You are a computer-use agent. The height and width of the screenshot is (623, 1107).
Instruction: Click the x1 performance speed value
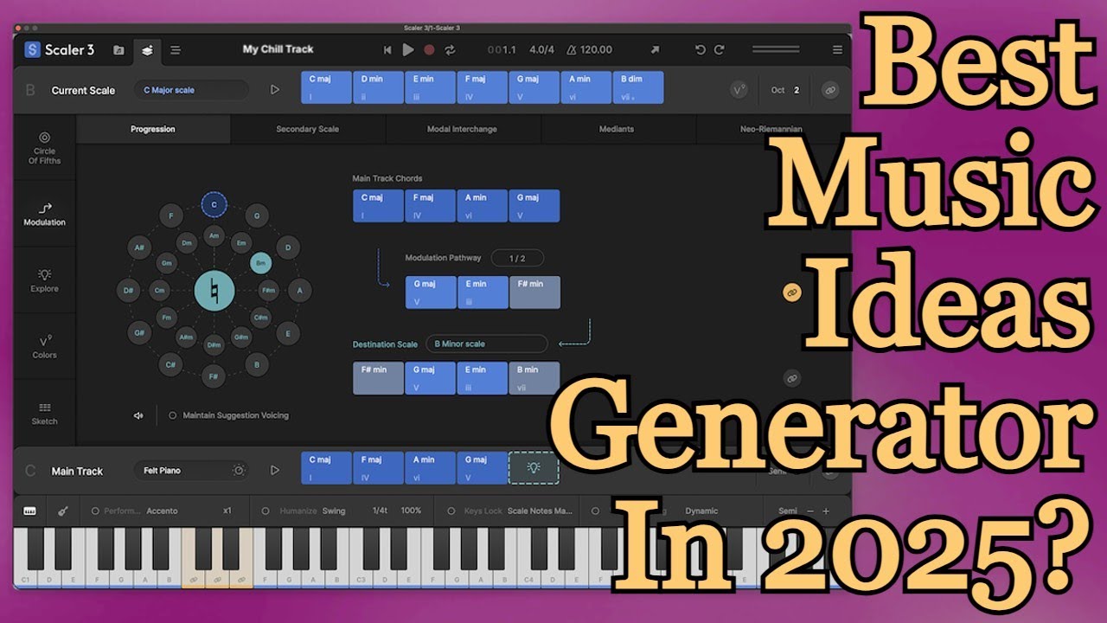(227, 511)
